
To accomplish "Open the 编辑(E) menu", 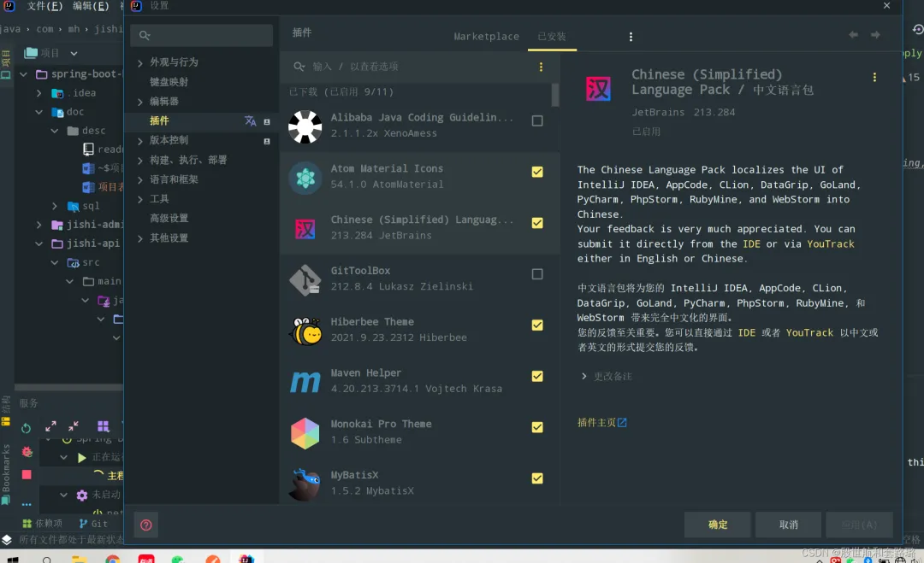I will coord(91,6).
